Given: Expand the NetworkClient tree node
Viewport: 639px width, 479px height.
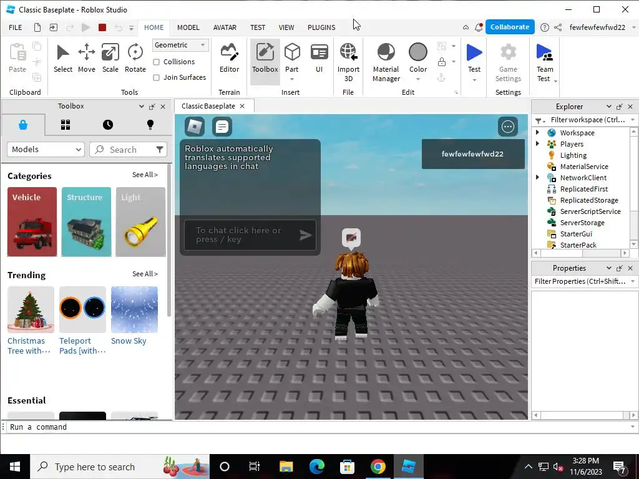Looking at the screenshot, I should point(537,177).
